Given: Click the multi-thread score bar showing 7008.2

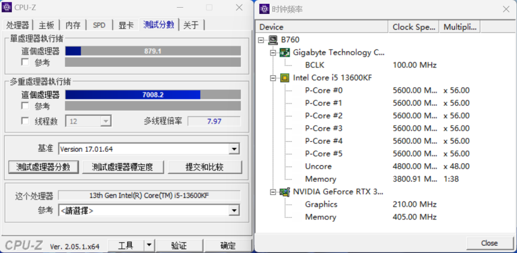Looking at the screenshot, I should (153, 95).
